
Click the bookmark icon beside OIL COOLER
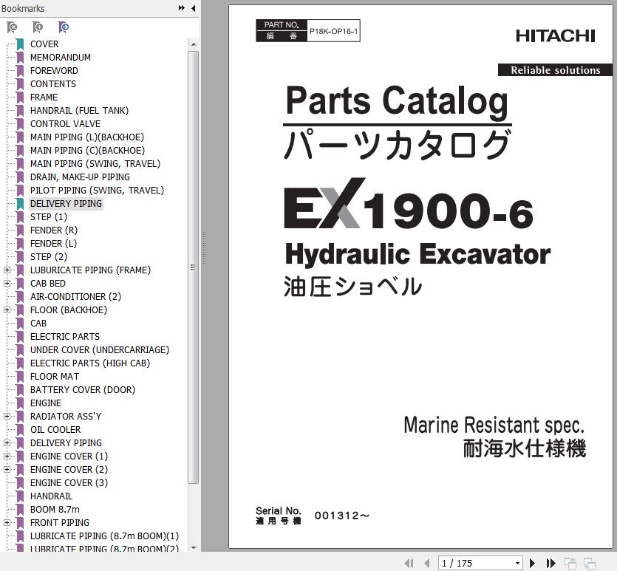coord(20,430)
